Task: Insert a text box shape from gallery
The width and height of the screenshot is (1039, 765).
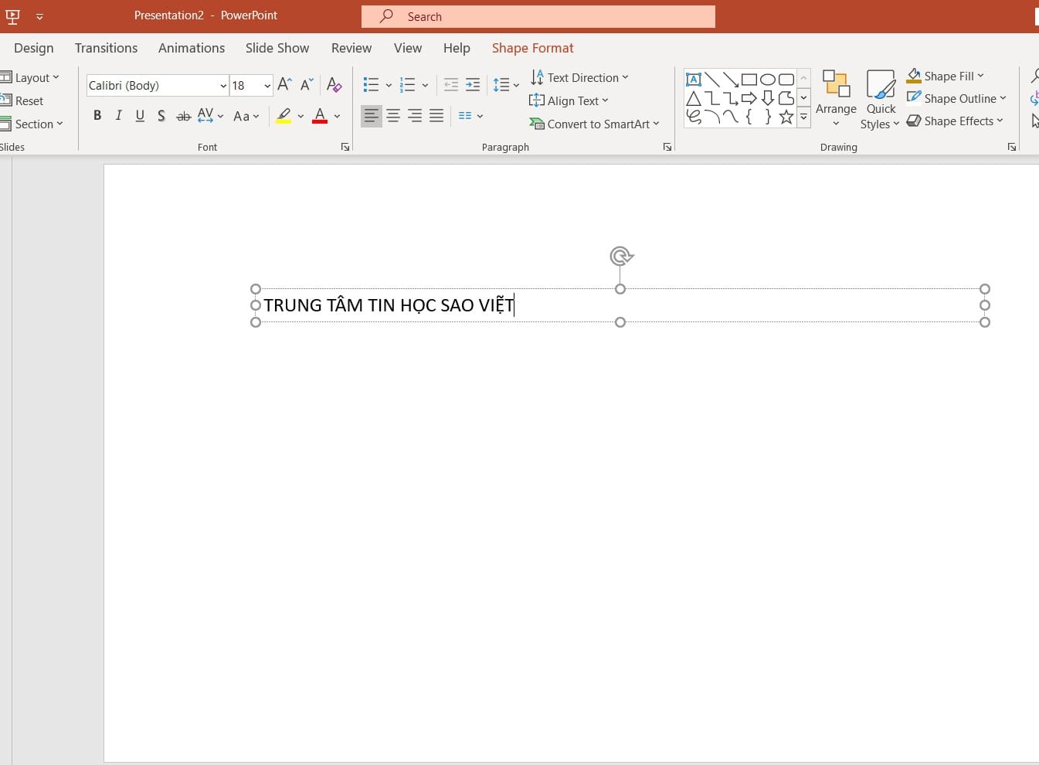Action: click(x=694, y=80)
